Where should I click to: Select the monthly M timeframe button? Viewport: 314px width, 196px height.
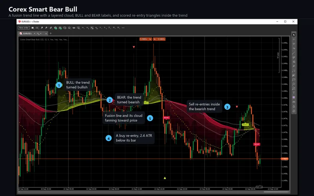point(118,28)
